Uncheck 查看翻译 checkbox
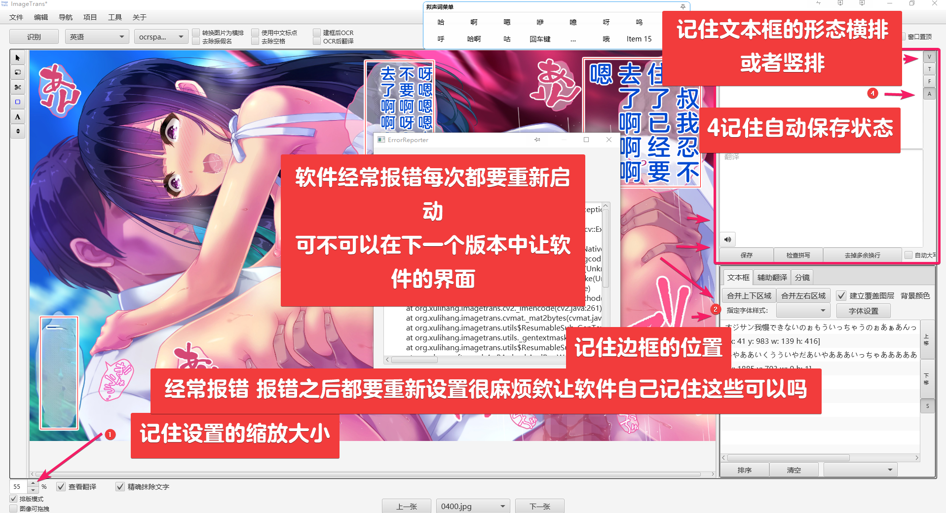 [x=61, y=486]
